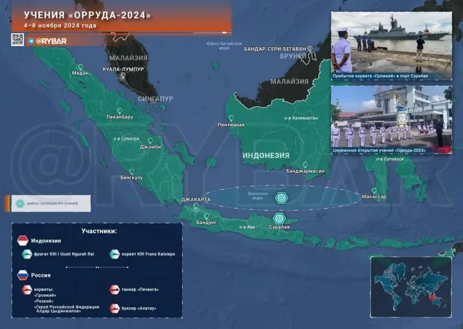Click the Russia flag hexagon in legend
Screen dimensions: 463x329
(x=22, y=275)
